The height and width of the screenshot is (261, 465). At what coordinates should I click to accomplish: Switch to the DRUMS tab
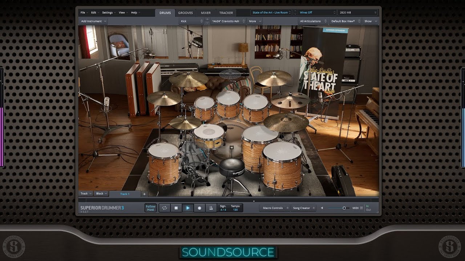tap(165, 13)
